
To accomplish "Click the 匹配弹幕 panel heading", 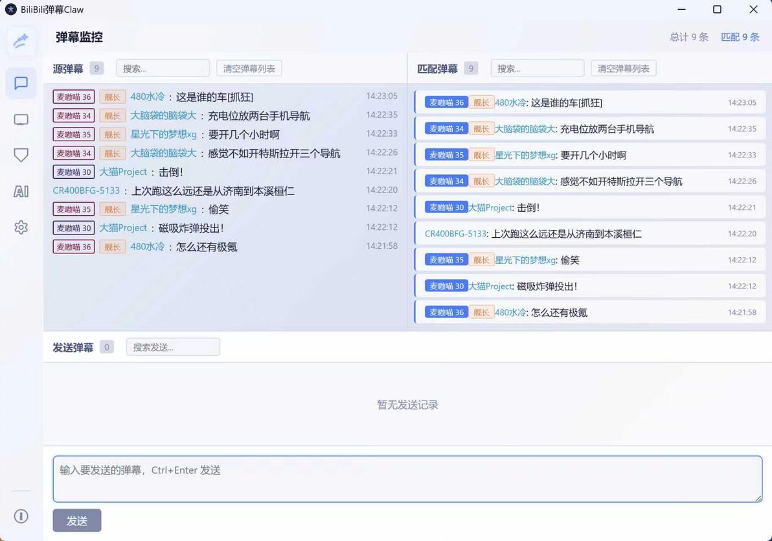I will point(437,69).
